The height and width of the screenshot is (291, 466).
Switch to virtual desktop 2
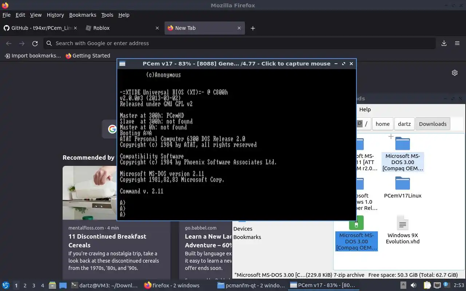25,286
